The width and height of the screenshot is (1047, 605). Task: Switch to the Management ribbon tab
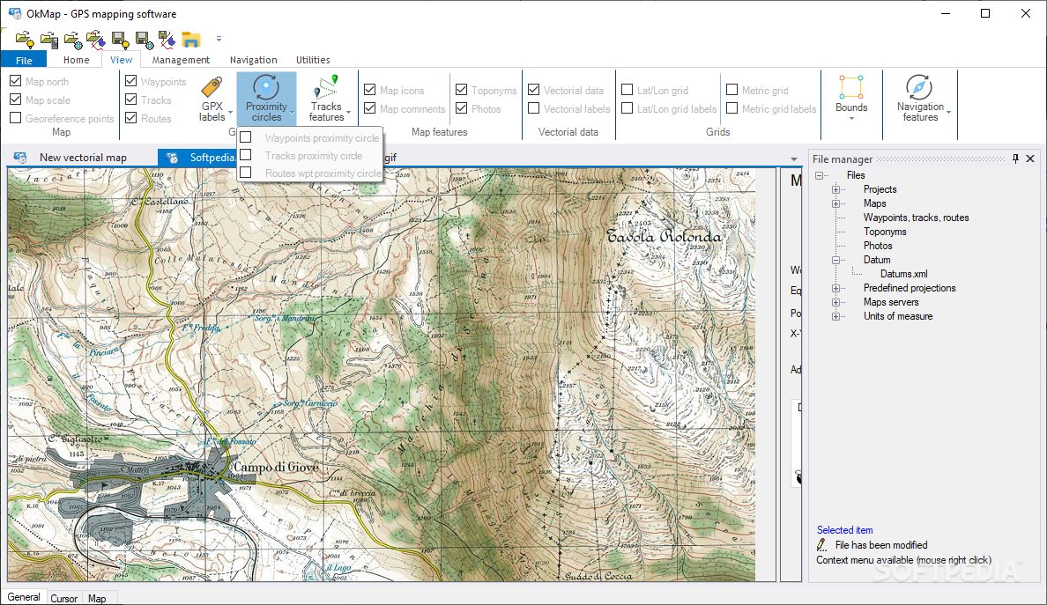click(x=181, y=60)
